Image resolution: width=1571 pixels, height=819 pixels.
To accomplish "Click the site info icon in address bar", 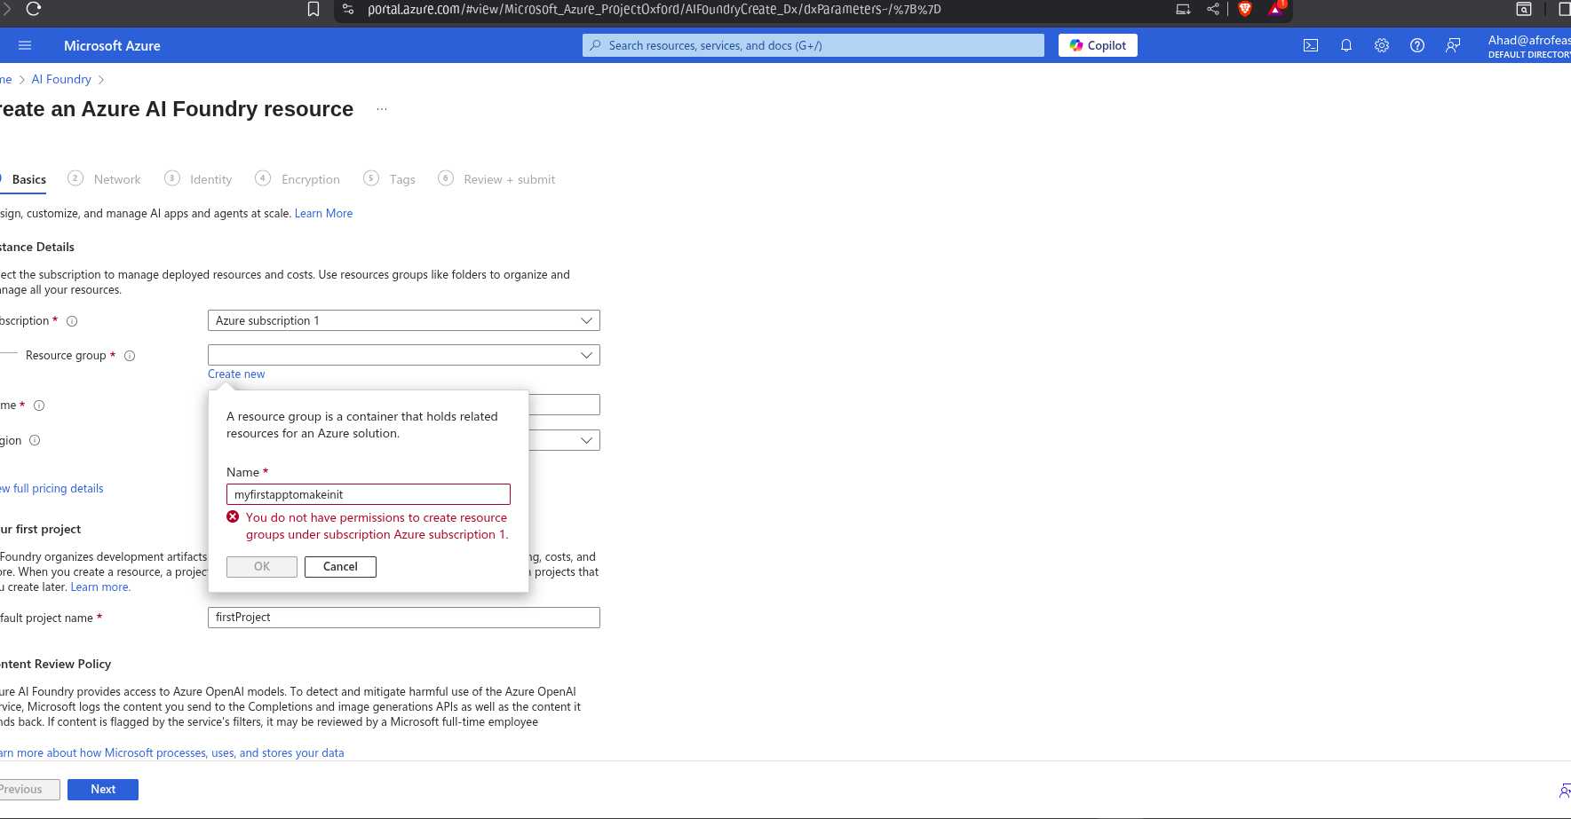I will coord(348,9).
